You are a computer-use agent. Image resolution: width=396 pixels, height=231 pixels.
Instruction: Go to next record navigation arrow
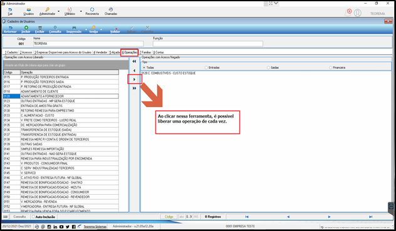tap(329, 217)
